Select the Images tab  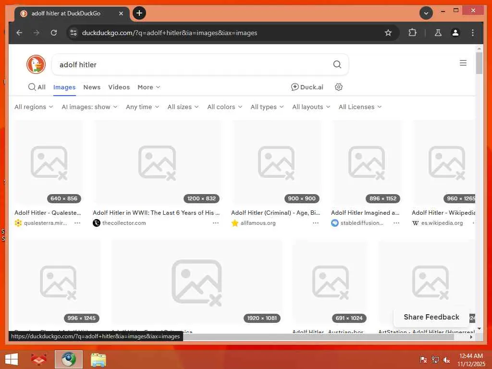point(64,87)
